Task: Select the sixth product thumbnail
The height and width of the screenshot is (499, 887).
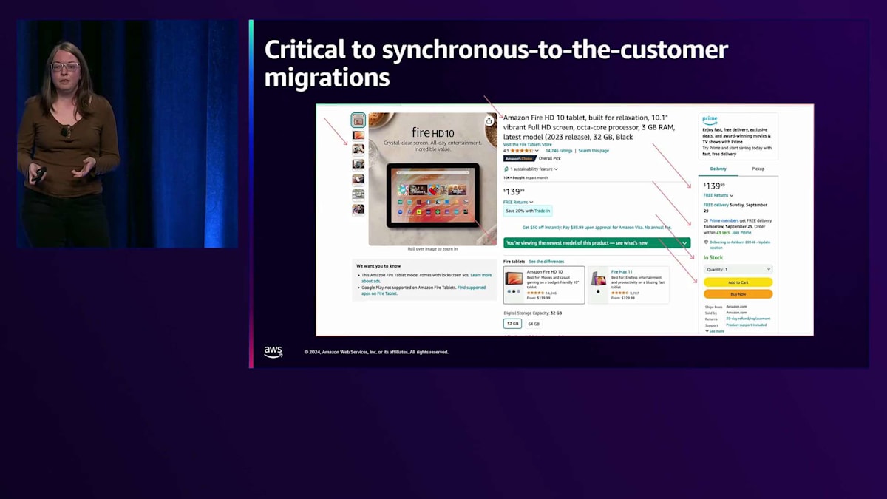Action: tap(358, 194)
